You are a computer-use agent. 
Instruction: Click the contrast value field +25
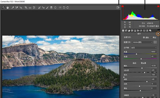coord(154,70)
